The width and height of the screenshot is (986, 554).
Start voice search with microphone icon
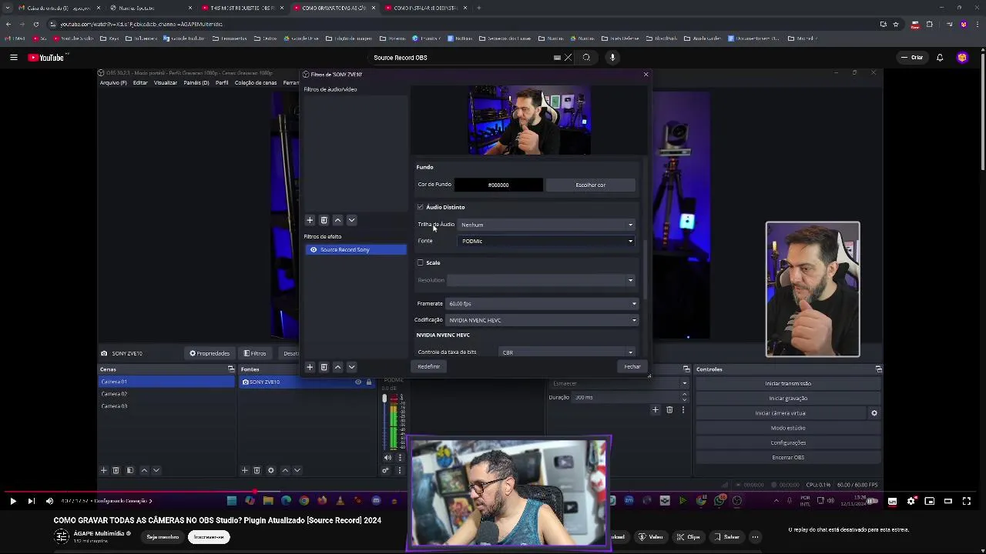click(x=612, y=58)
